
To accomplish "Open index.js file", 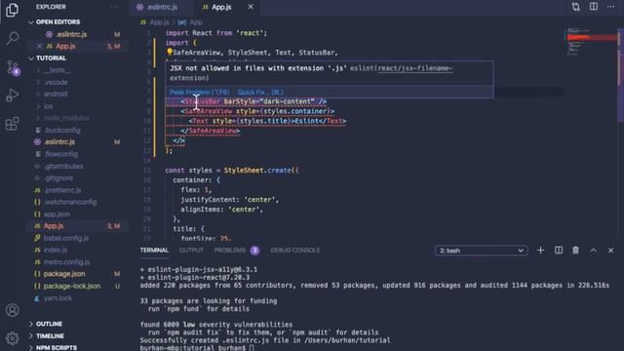I will [56, 250].
